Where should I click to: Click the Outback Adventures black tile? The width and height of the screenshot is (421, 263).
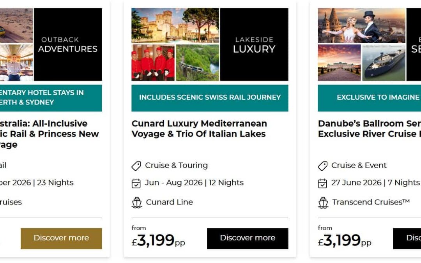click(x=68, y=44)
